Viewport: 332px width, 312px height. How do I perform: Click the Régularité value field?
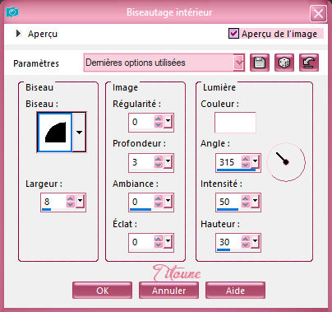coord(141,122)
